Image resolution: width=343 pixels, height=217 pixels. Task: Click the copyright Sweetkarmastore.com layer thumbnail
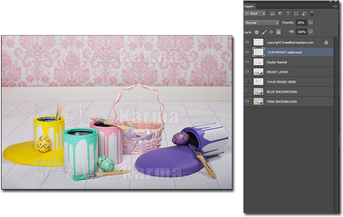(x=258, y=42)
